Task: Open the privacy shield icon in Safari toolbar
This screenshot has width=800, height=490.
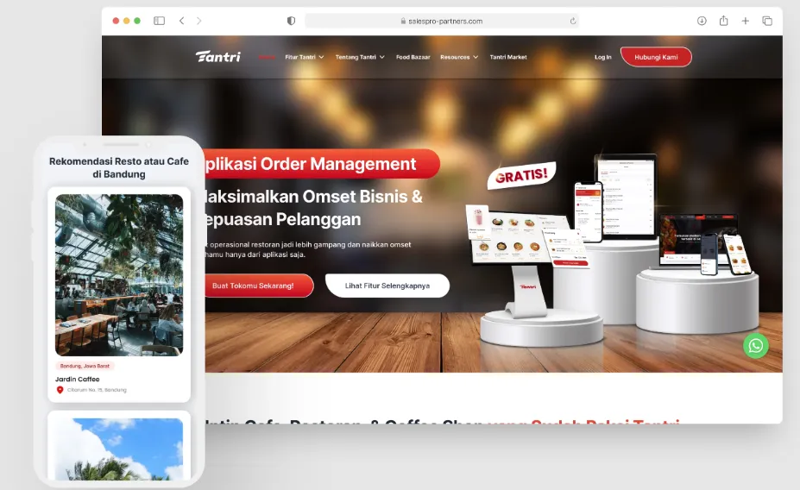Action: point(292,21)
